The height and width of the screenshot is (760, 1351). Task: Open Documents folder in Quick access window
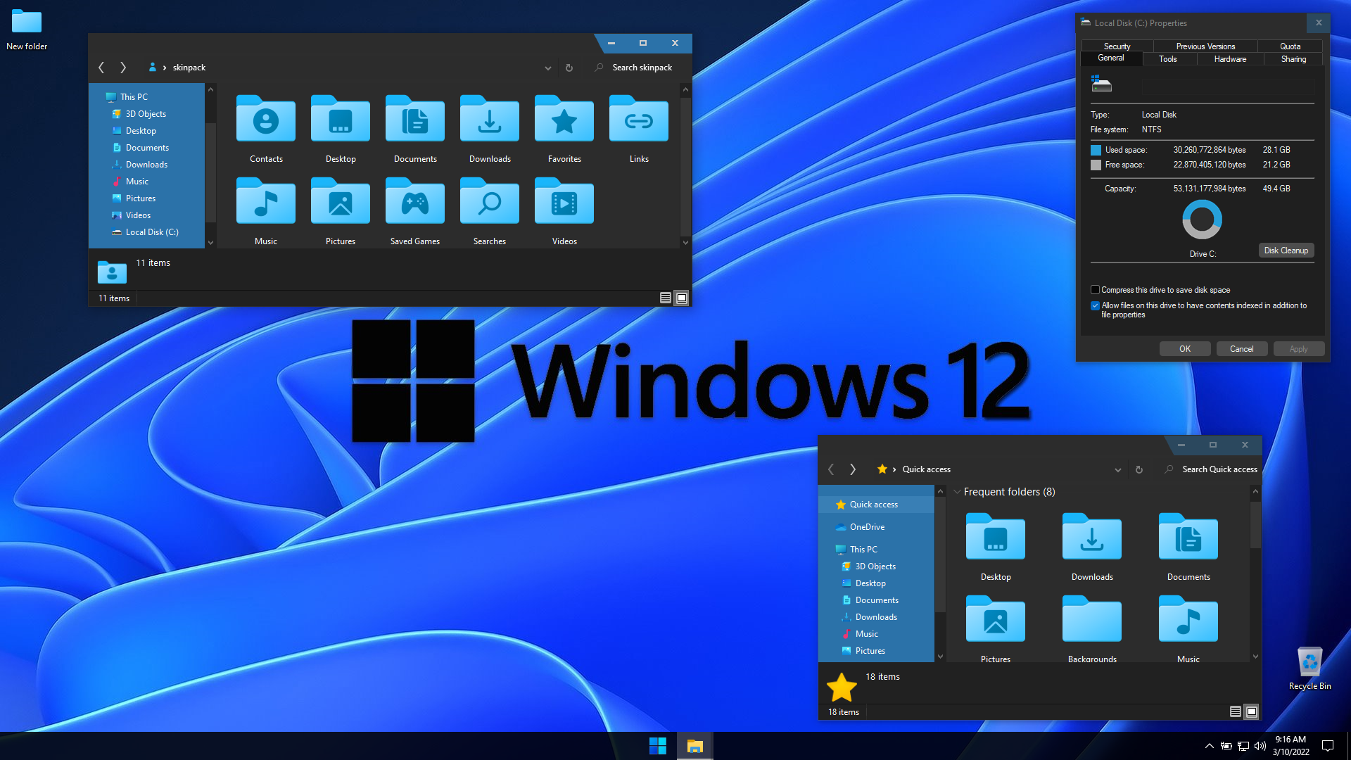tap(1188, 547)
